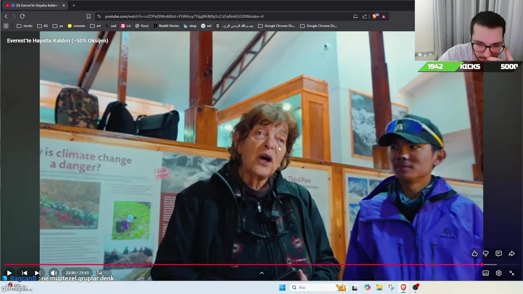Open the KG bookmark folder
523x294 pixels.
pos(42,26)
